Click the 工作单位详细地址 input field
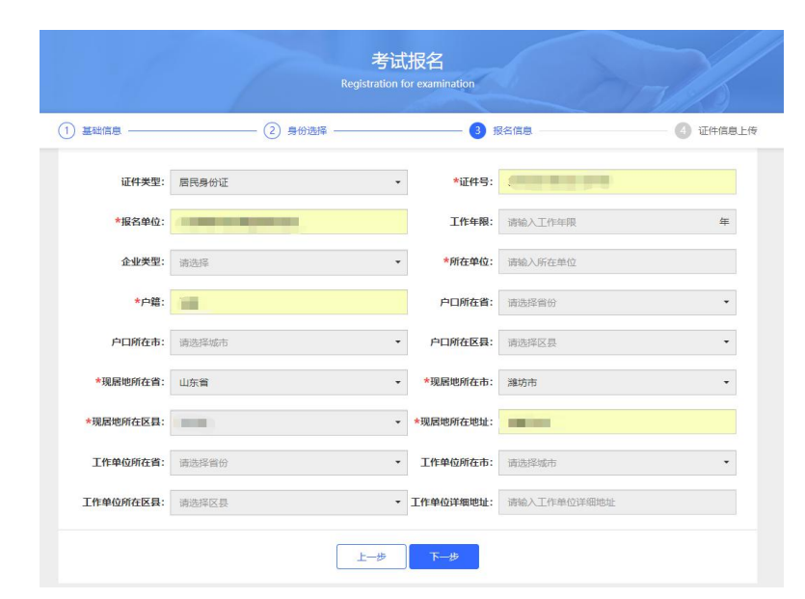The height and width of the screenshot is (599, 805). click(x=617, y=503)
